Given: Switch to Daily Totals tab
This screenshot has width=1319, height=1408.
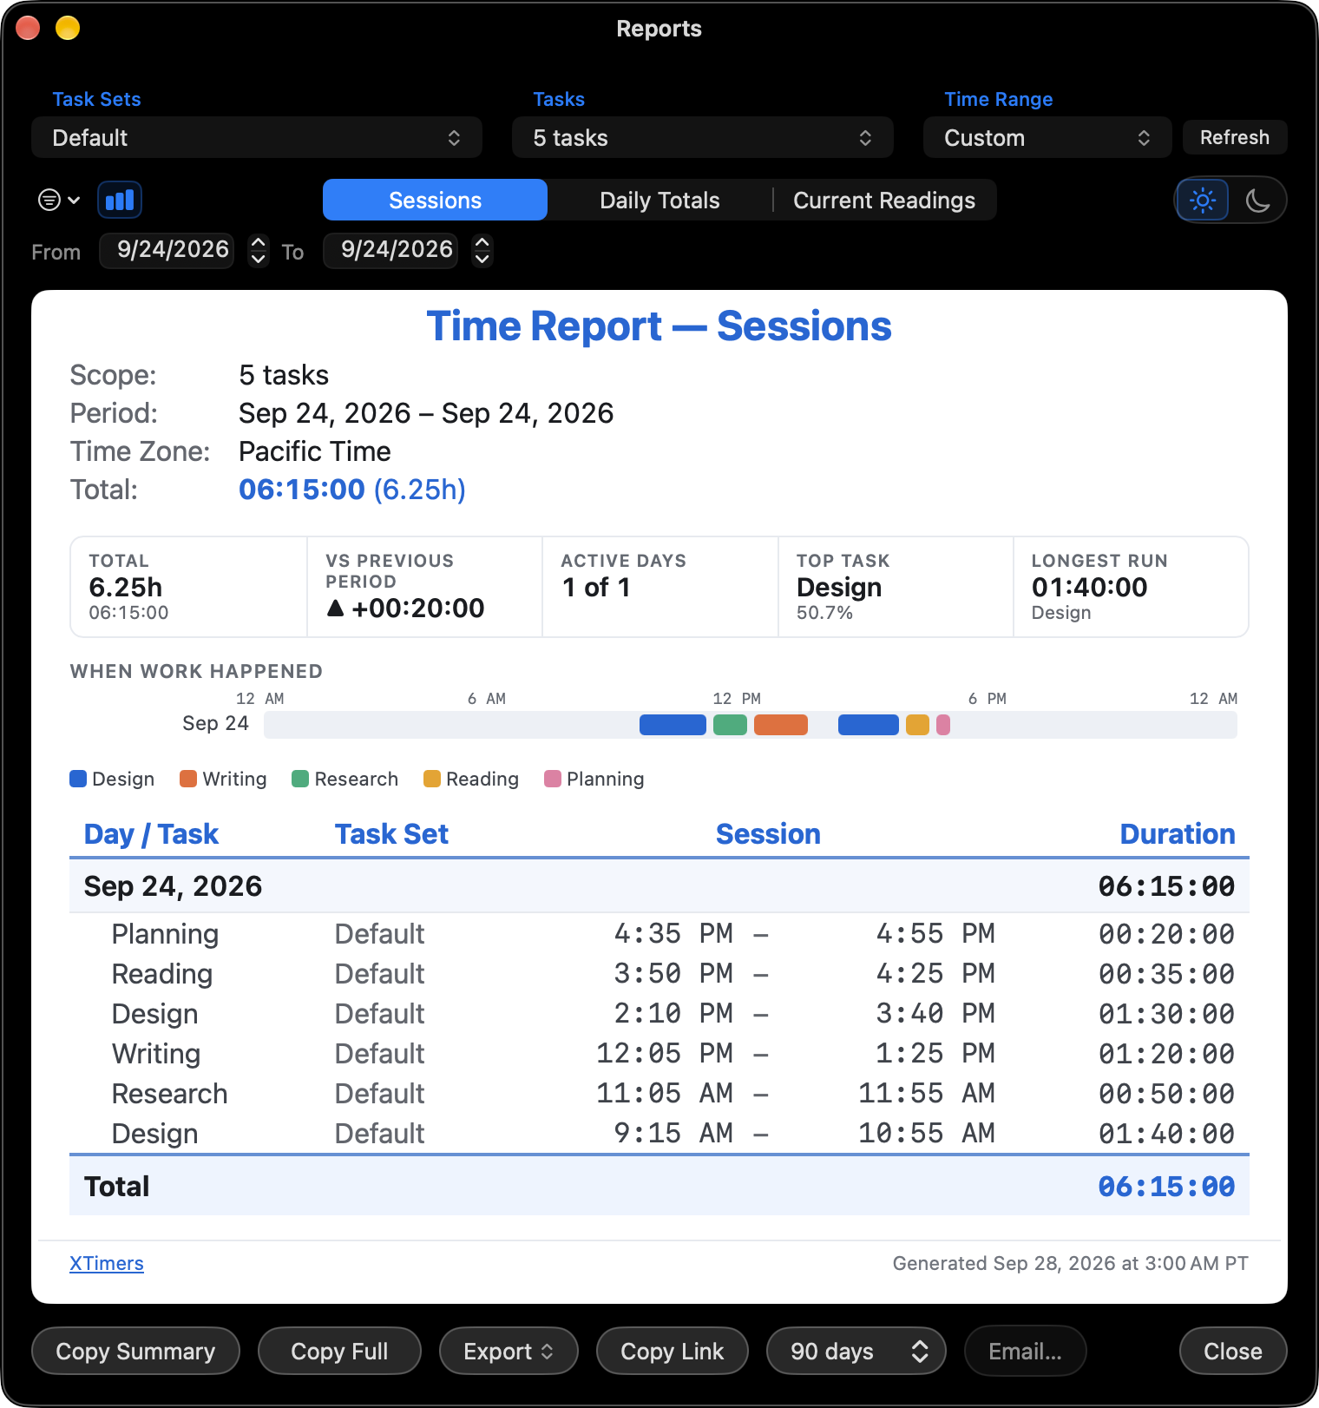Looking at the screenshot, I should click(x=659, y=201).
